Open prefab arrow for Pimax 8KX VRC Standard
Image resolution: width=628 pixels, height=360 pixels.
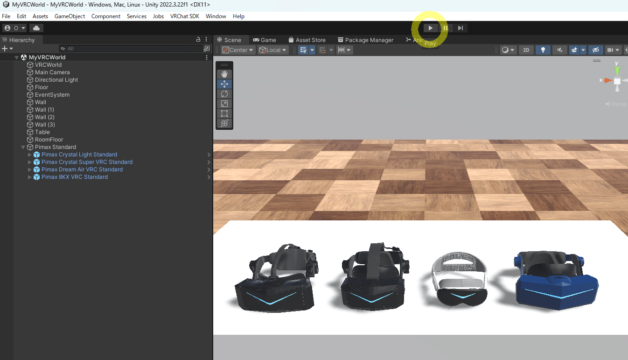[209, 177]
